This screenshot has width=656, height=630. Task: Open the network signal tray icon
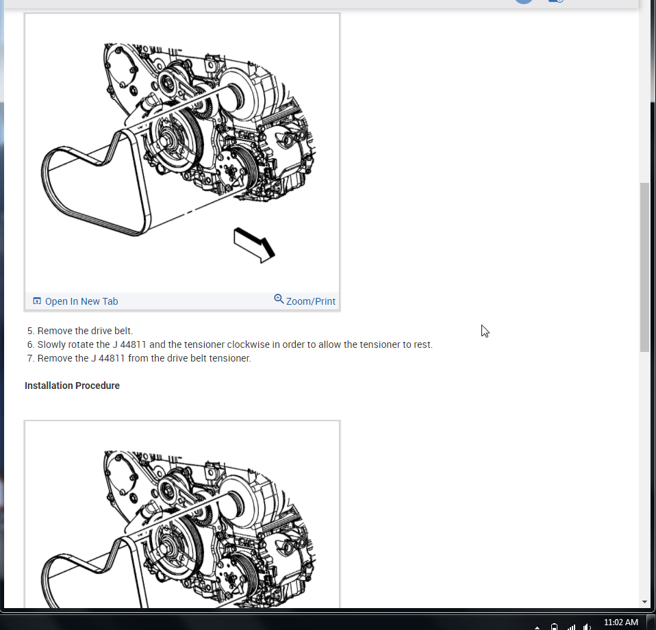point(571,627)
